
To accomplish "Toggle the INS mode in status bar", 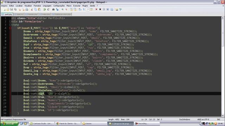I will (219, 119).
